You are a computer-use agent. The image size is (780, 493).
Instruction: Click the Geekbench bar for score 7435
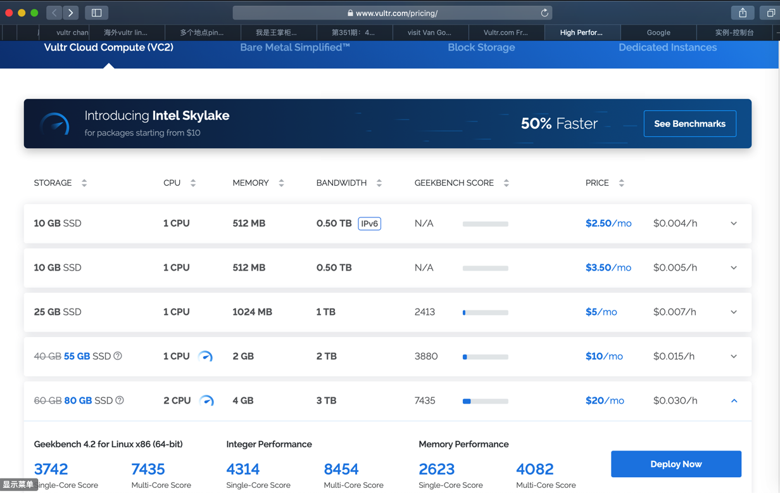(486, 401)
